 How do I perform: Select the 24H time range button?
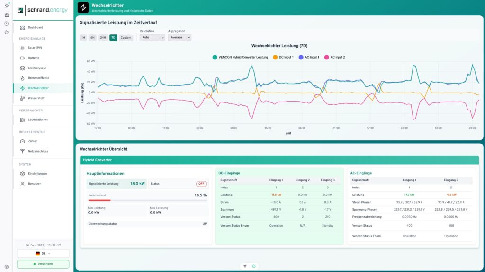tap(103, 37)
